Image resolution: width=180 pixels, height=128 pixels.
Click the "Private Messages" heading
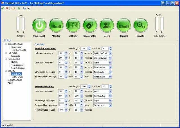coord(44,86)
